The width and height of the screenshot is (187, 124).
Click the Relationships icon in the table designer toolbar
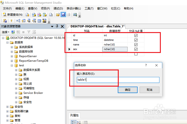point(18,21)
